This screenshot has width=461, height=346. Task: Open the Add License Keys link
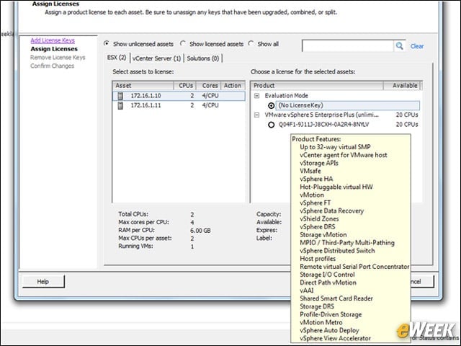(x=53, y=40)
